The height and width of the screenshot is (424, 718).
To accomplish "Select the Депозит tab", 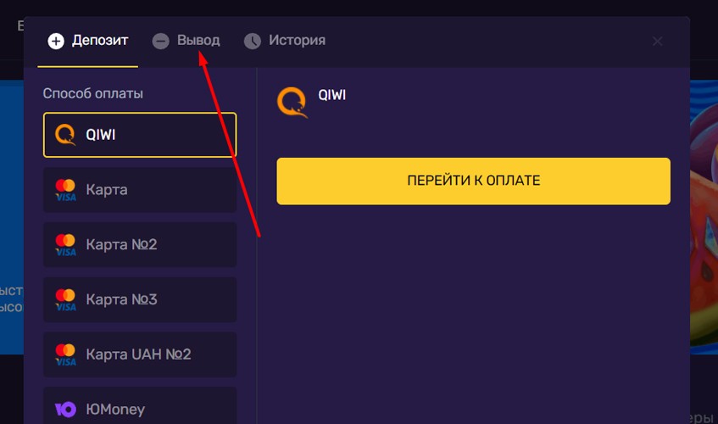I will click(99, 41).
